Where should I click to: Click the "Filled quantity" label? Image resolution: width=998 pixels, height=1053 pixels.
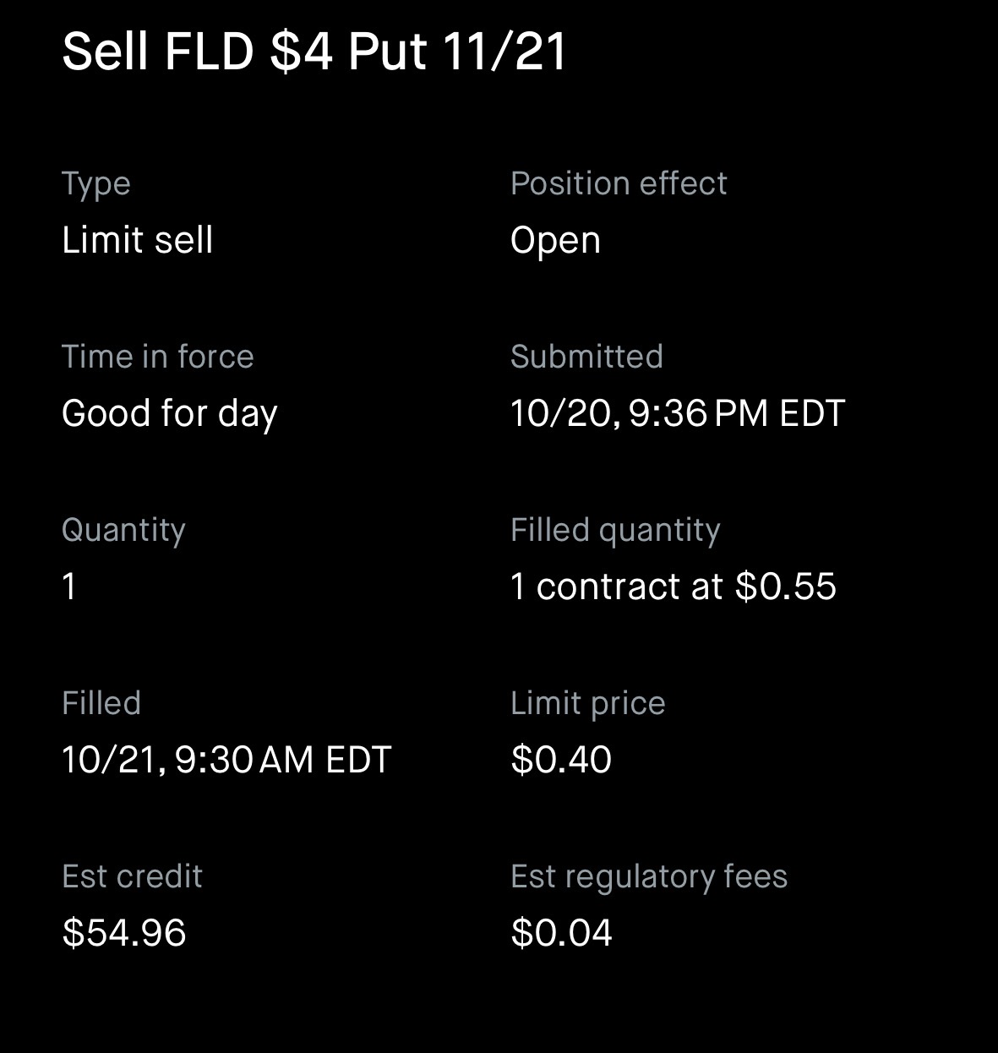coord(615,530)
